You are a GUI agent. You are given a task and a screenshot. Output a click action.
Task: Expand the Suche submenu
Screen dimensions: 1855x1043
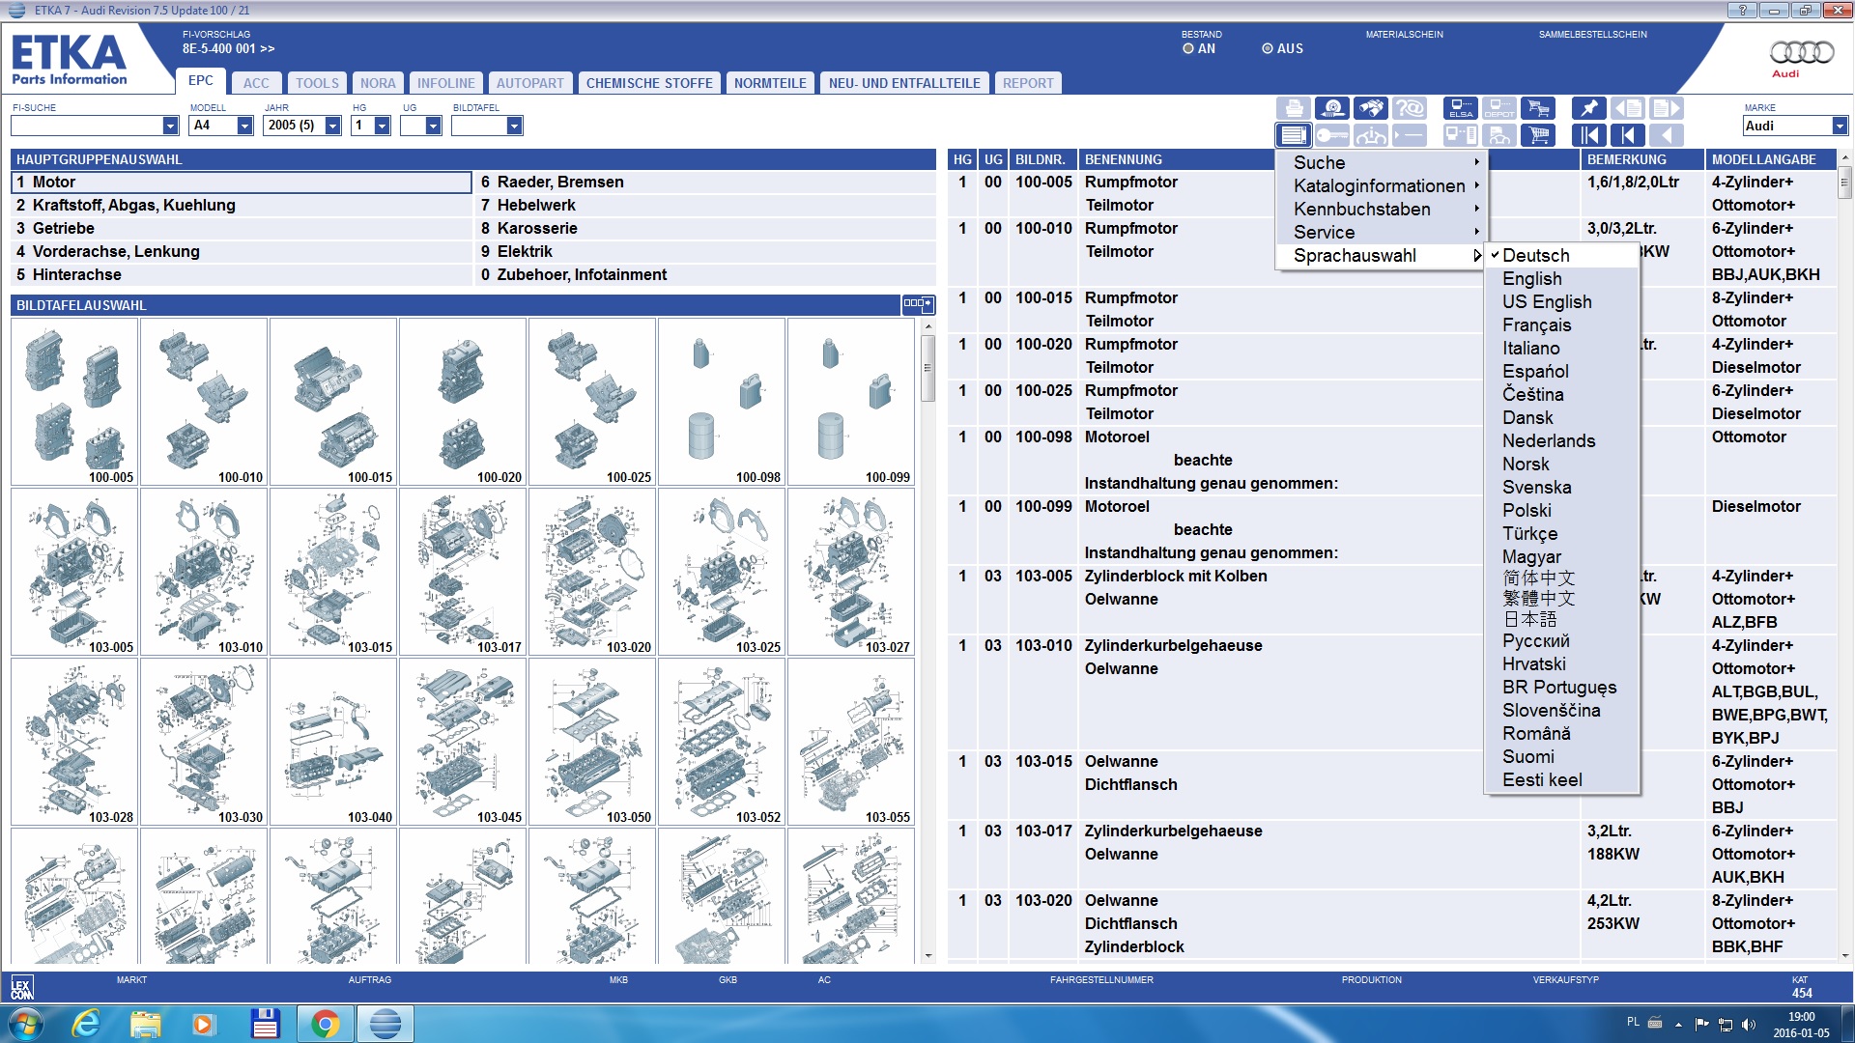1381,162
